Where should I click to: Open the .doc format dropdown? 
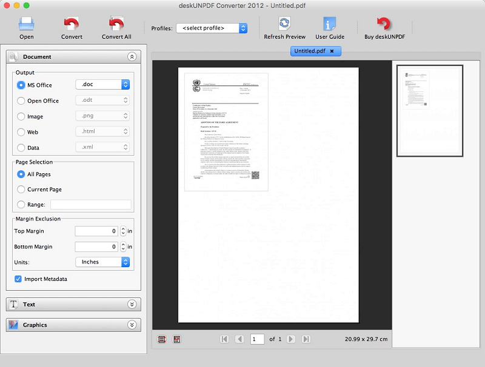pyautogui.click(x=102, y=84)
